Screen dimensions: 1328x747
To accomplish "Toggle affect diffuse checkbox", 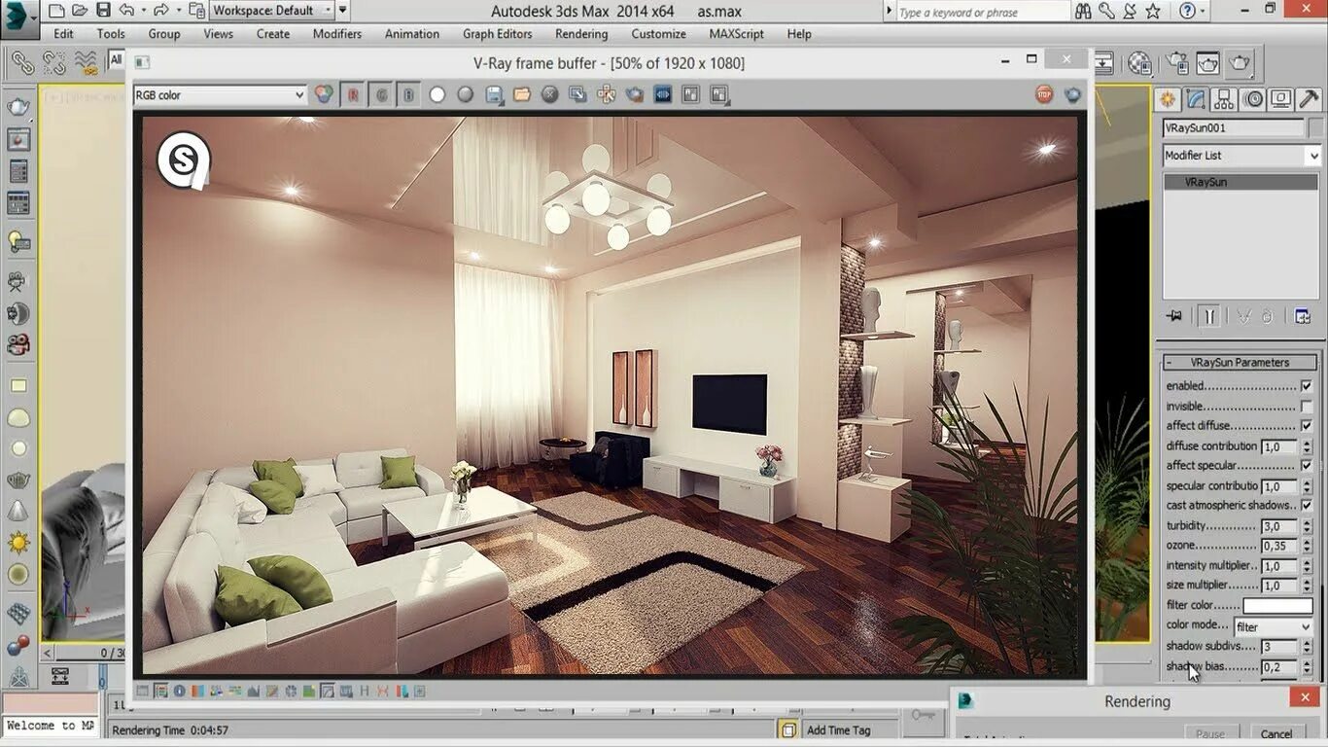I will [1306, 426].
